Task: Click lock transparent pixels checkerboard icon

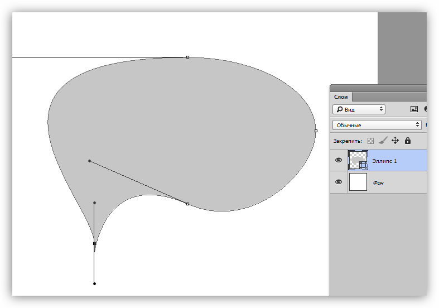Action: coord(371,141)
